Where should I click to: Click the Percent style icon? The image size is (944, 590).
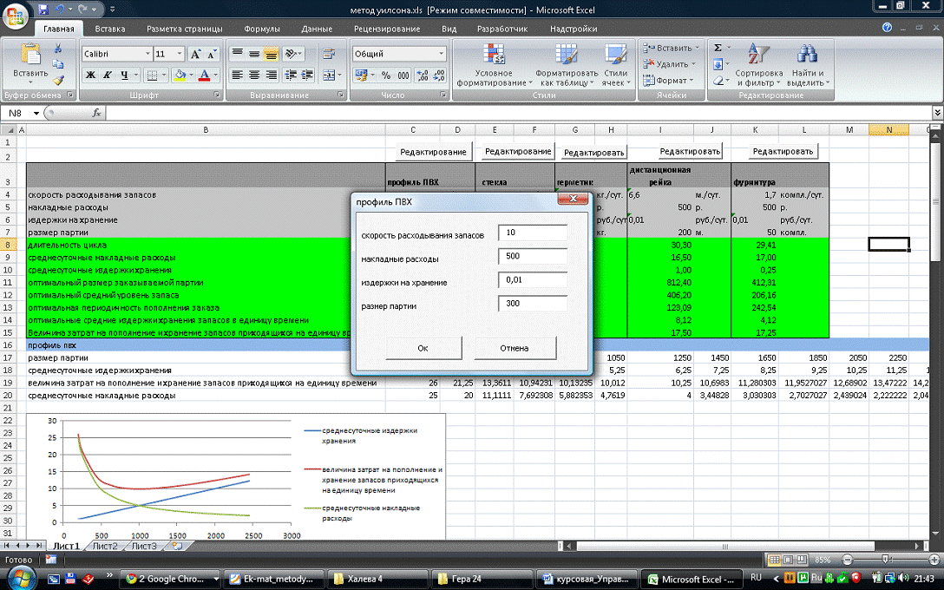tap(383, 75)
